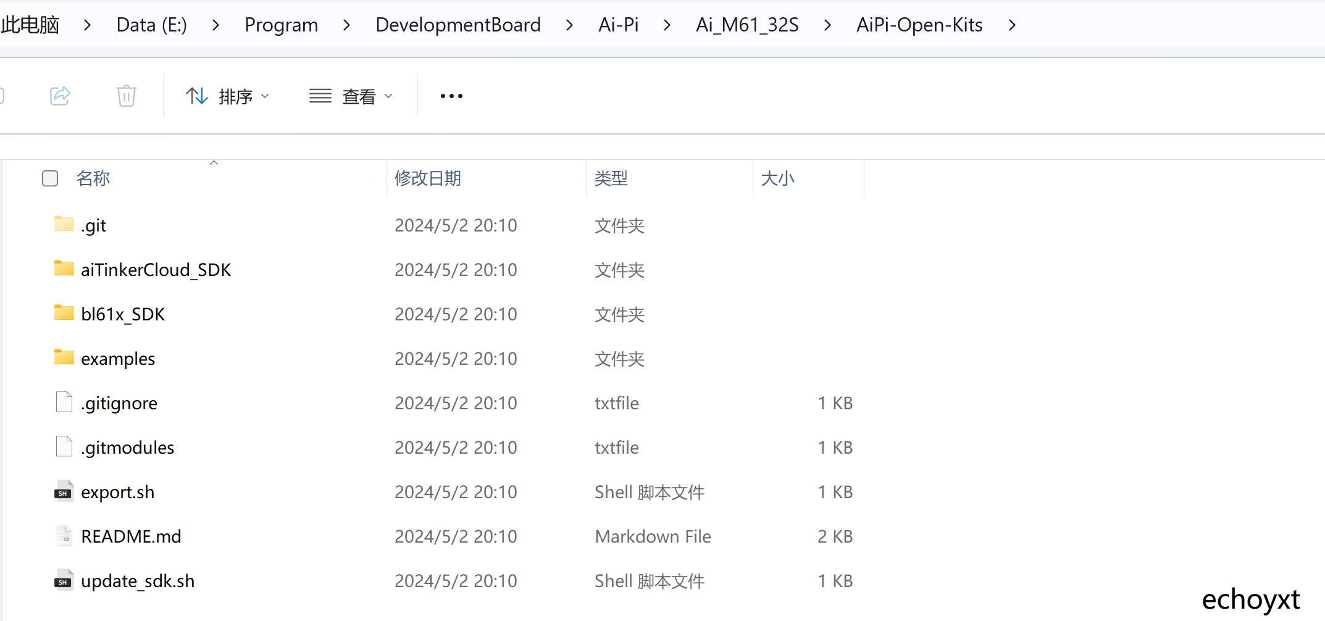Expand the chevron after Data (E:)

(x=216, y=25)
